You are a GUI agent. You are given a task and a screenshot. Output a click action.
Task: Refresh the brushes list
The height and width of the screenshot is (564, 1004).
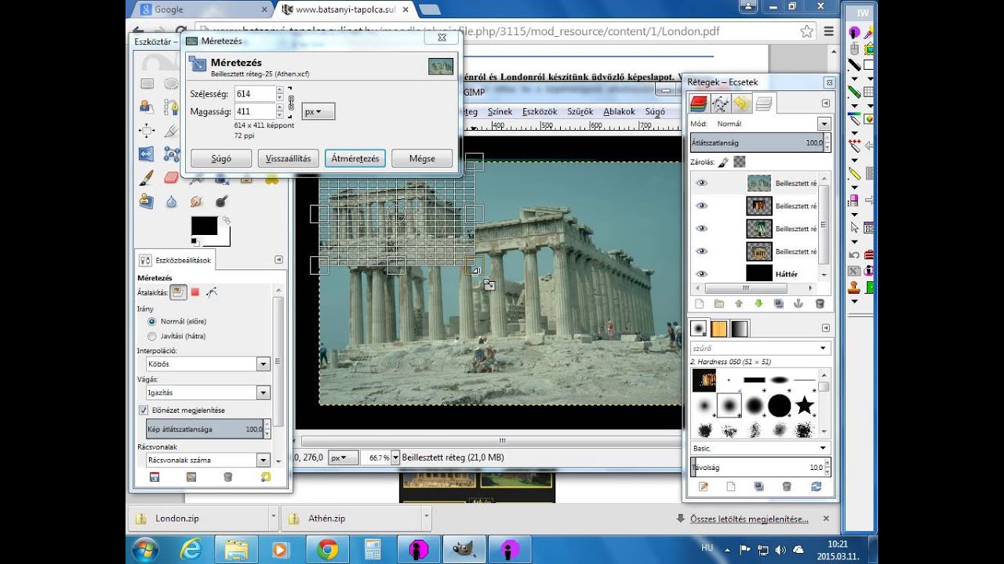coord(816,486)
